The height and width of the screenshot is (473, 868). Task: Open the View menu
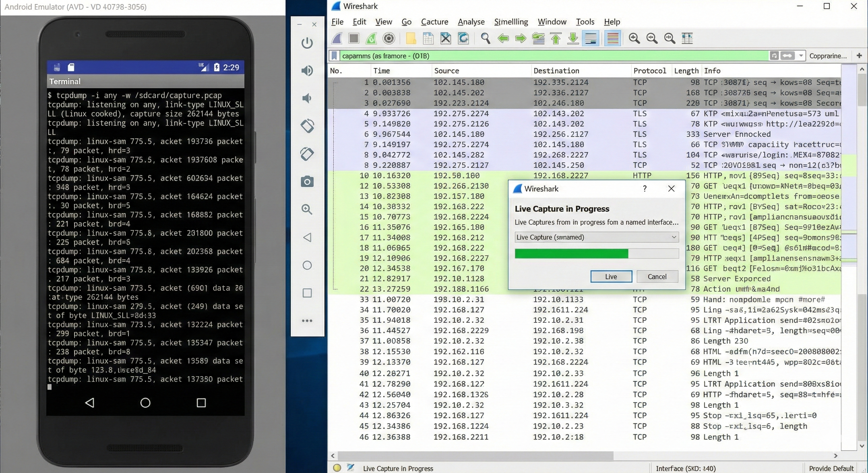(x=383, y=22)
